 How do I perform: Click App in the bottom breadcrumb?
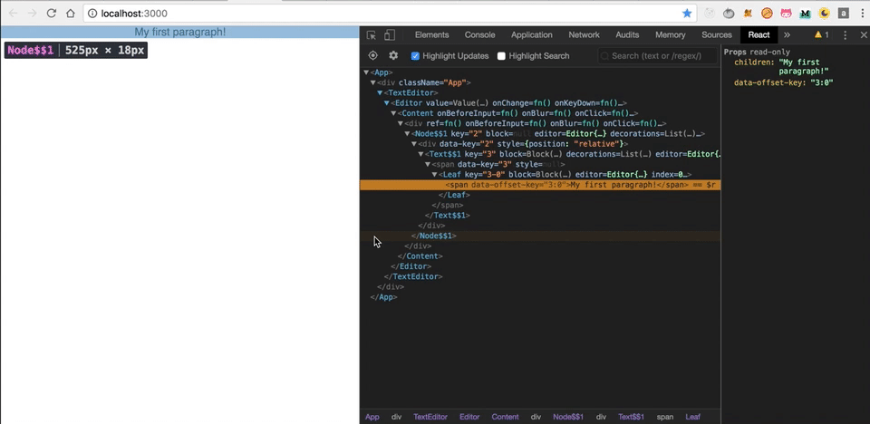(x=372, y=417)
